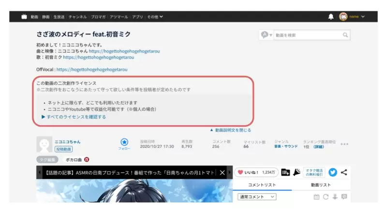Viewport: 387px width, 217px height.
Task: Switch to the 動画リスト tab
Action: [321, 185]
